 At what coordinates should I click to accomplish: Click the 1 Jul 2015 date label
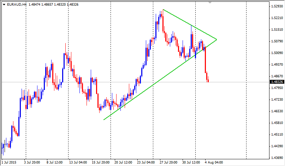(x=9, y=162)
